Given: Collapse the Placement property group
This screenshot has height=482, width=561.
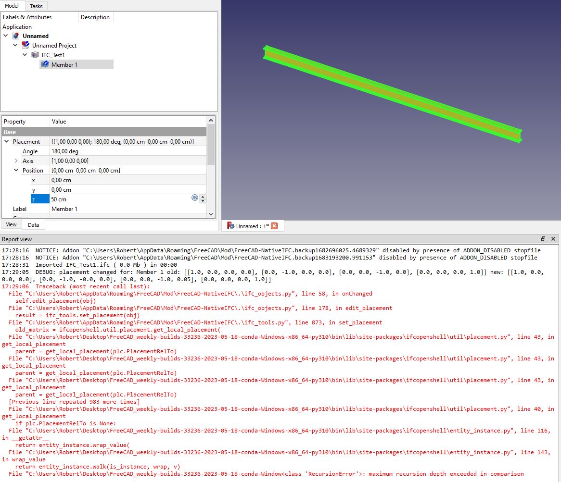Looking at the screenshot, I should (5, 141).
